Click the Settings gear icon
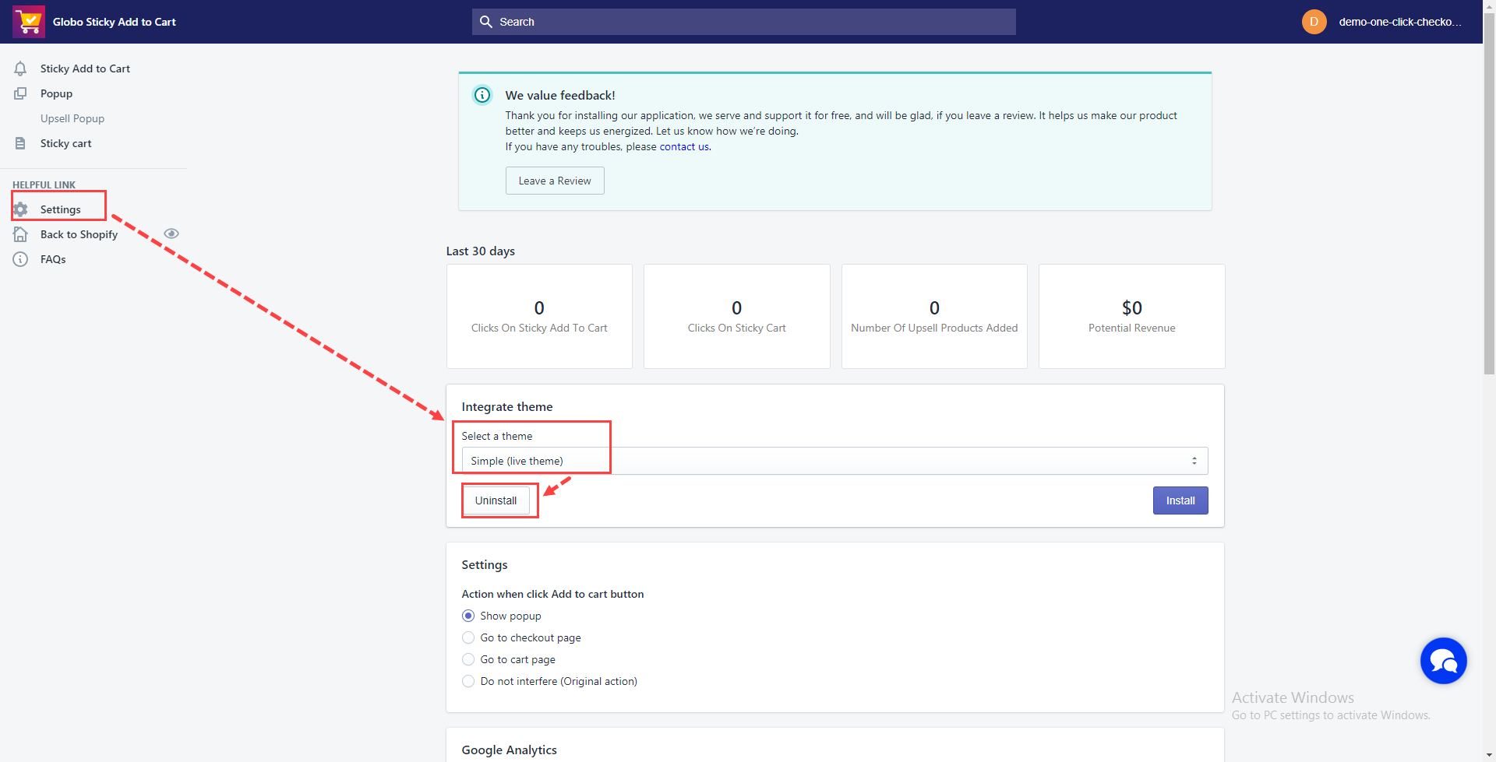Viewport: 1496px width, 762px height. (x=21, y=209)
